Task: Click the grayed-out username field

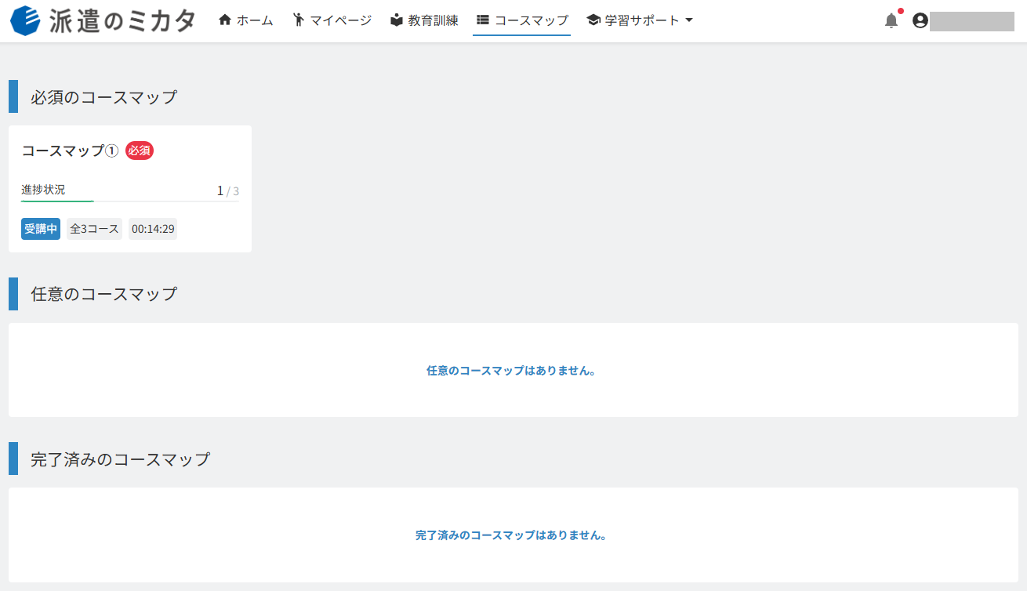Action: tap(972, 21)
